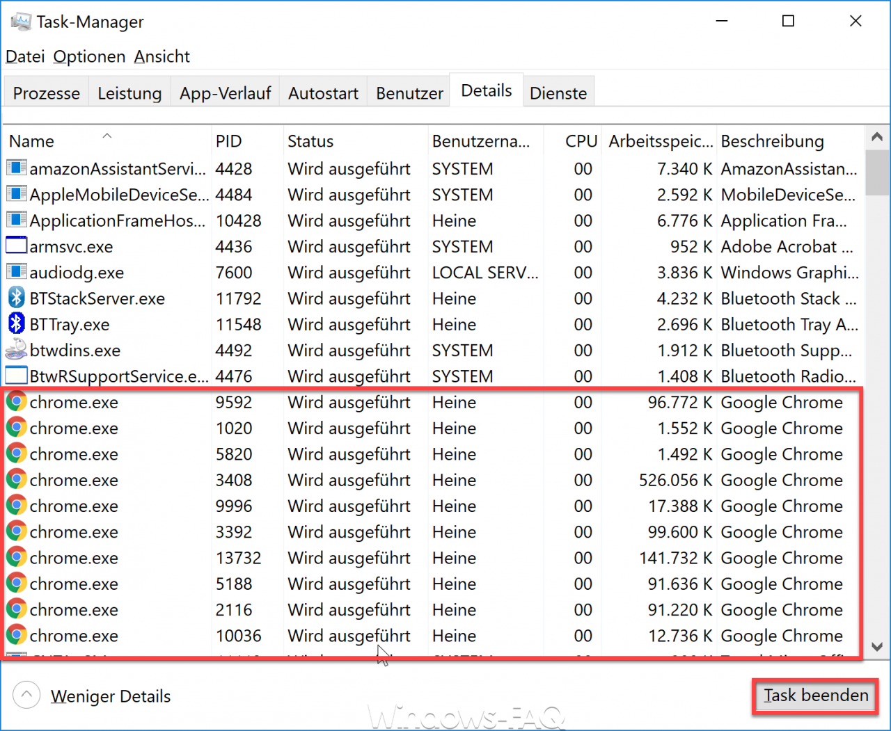Click Chrome icon of PID 9996 row
The width and height of the screenshot is (891, 731).
pyautogui.click(x=17, y=506)
